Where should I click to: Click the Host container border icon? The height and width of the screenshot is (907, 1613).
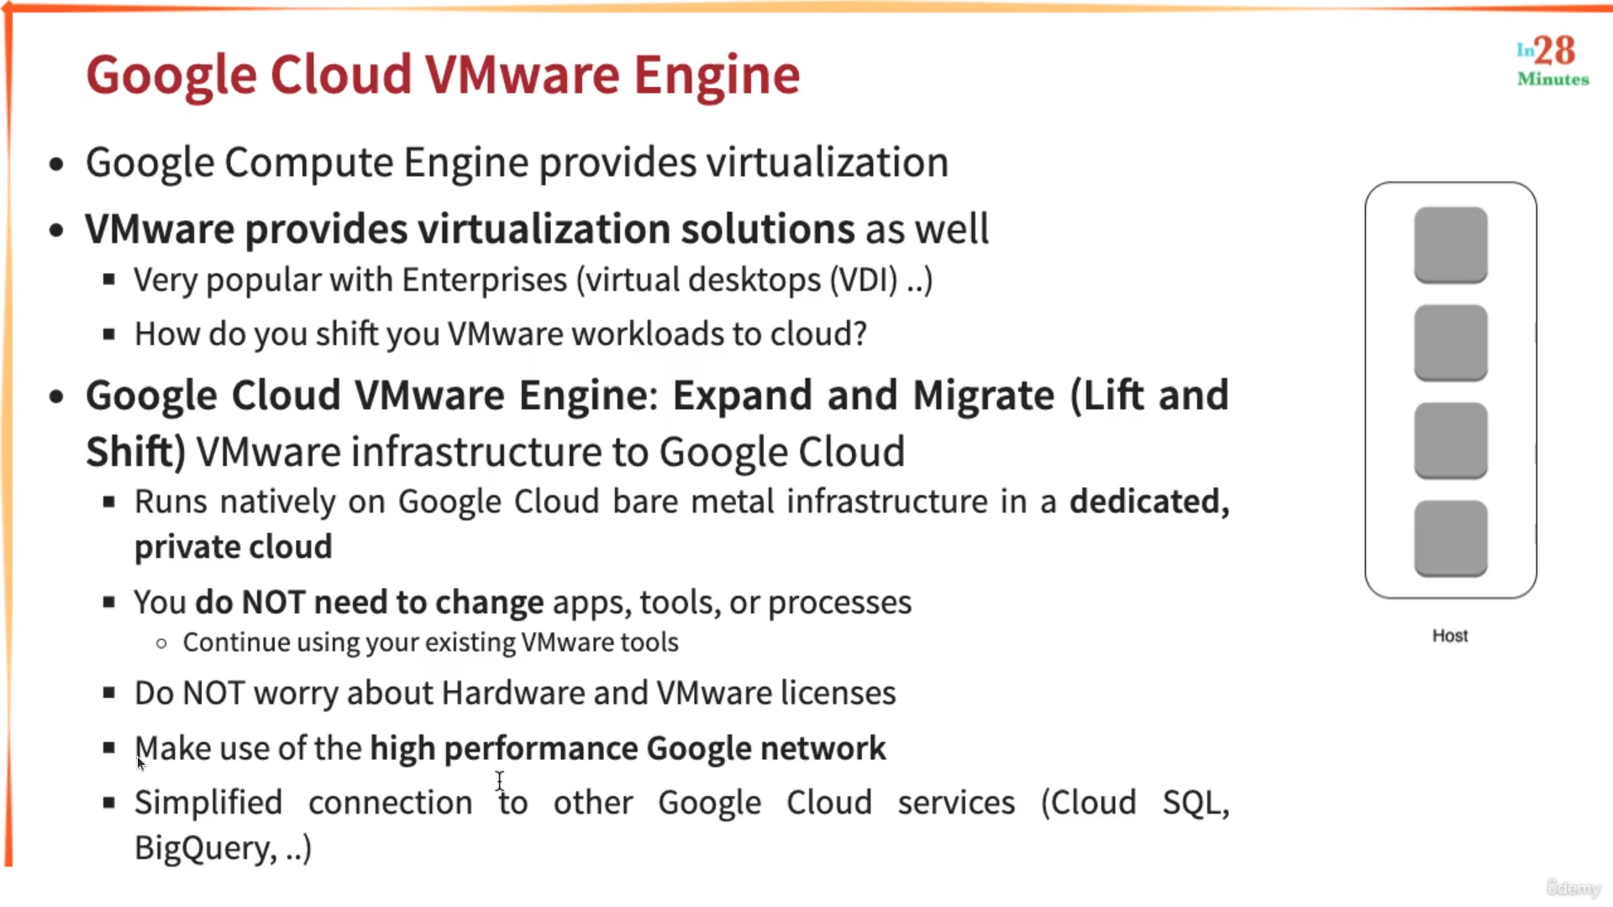click(1448, 388)
